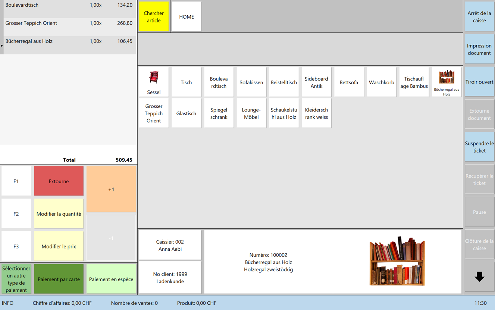Screen dimensions: 495x310
Task: Click Modifier la quantité
Action: point(59,214)
